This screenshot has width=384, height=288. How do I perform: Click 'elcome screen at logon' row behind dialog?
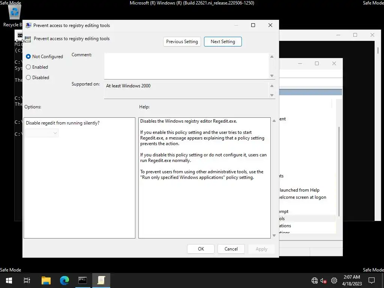pyautogui.click(x=303, y=197)
